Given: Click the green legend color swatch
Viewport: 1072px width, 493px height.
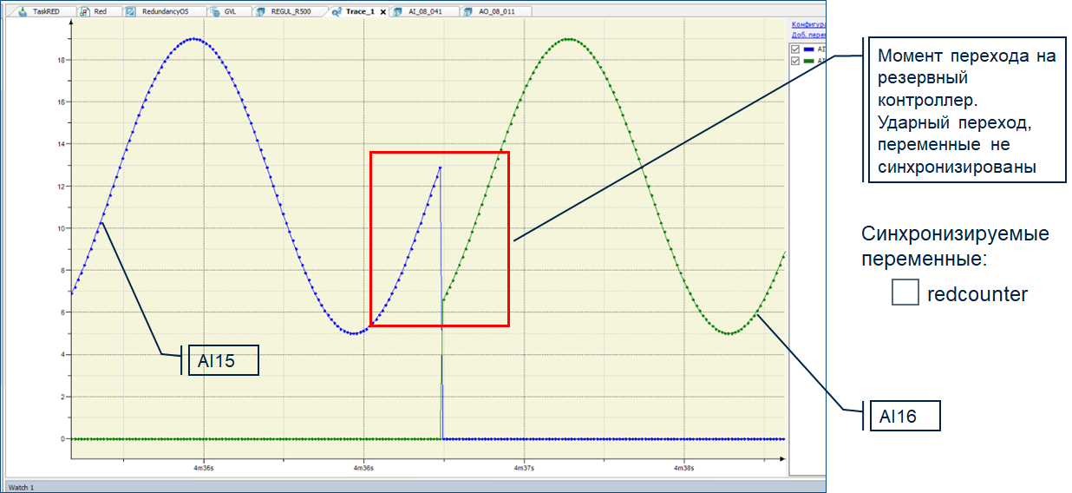Looking at the screenshot, I should [809, 61].
